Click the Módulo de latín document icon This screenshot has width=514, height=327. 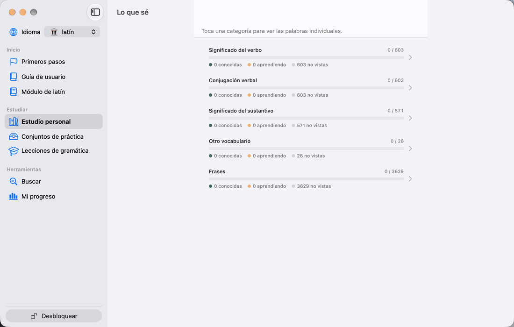tap(14, 92)
